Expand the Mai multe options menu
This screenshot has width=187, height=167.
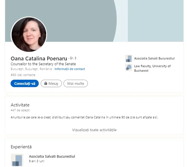tap(76, 84)
